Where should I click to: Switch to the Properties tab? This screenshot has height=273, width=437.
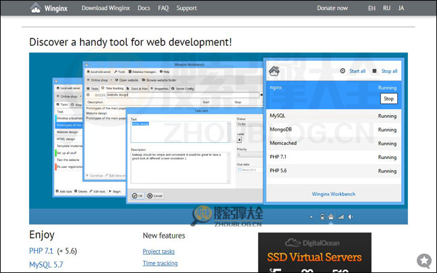click(159, 88)
